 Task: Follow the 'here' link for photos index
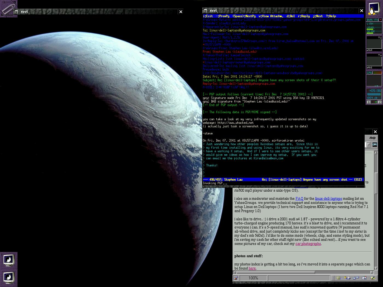[252, 268]
